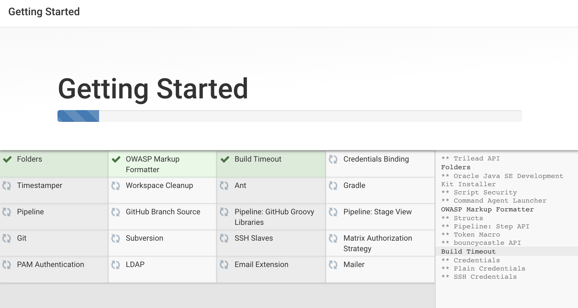This screenshot has width=578, height=308.
Task: Click the spinner icon for Pipeline: Stage View
Action: tap(333, 212)
